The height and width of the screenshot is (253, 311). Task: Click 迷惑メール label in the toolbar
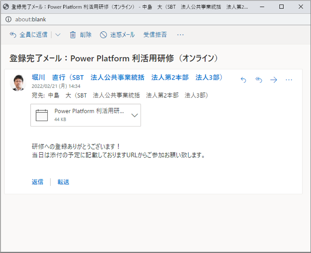click(122, 35)
